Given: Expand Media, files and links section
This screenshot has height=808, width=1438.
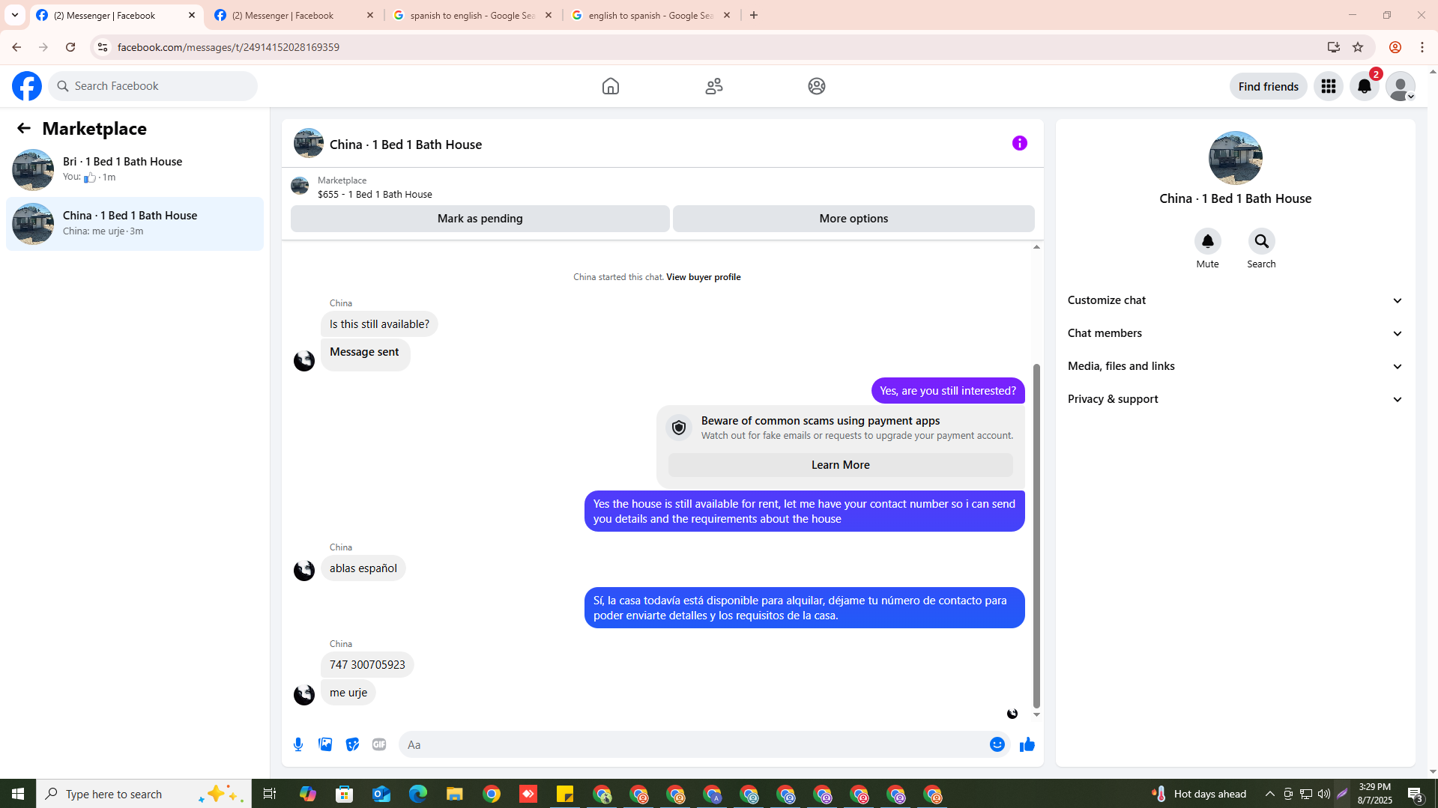Looking at the screenshot, I should pos(1235,366).
